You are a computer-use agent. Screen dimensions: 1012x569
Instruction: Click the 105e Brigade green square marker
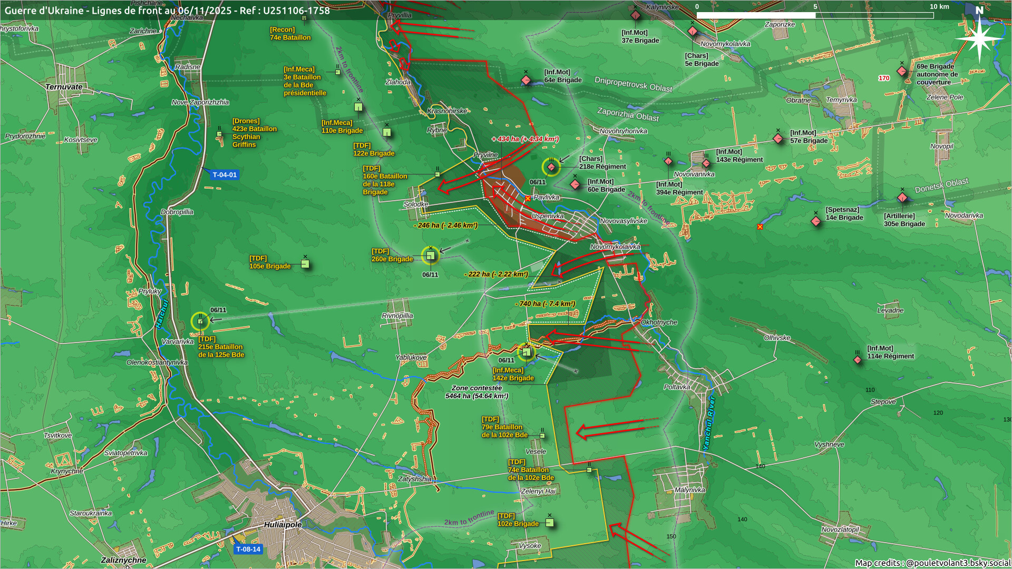pos(305,264)
